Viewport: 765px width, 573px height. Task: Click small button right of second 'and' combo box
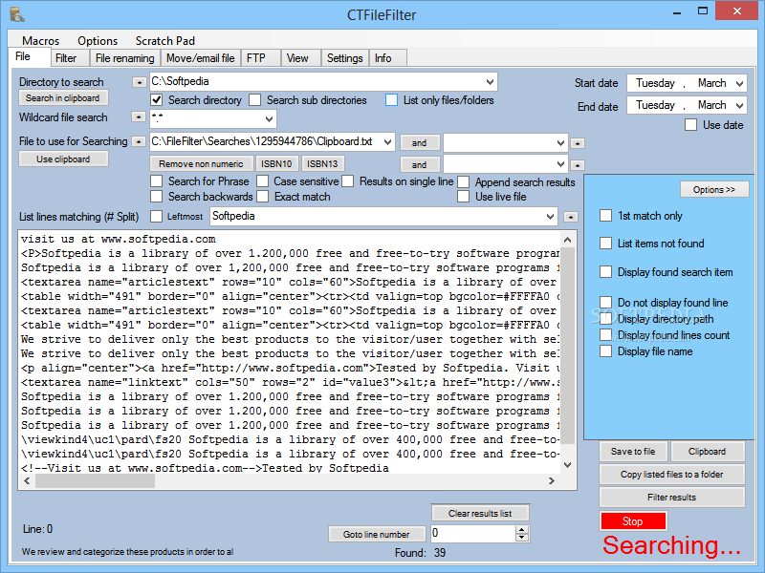[x=578, y=165]
